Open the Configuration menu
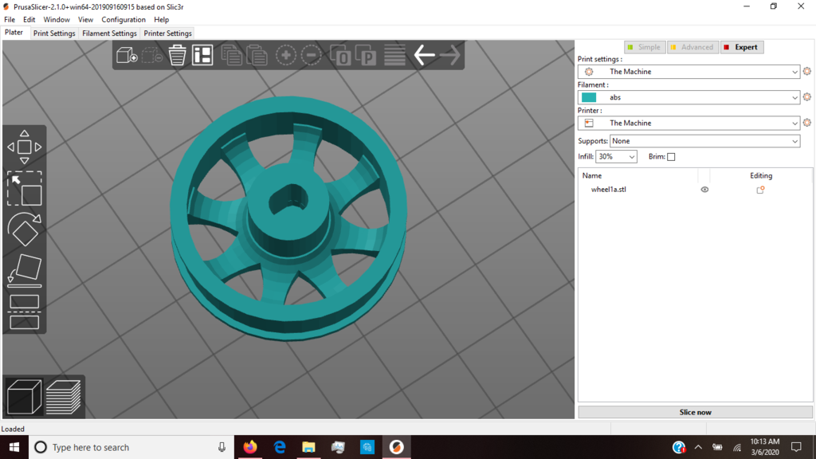 tap(124, 19)
